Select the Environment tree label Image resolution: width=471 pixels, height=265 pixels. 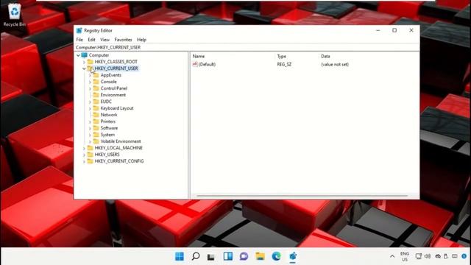click(113, 95)
